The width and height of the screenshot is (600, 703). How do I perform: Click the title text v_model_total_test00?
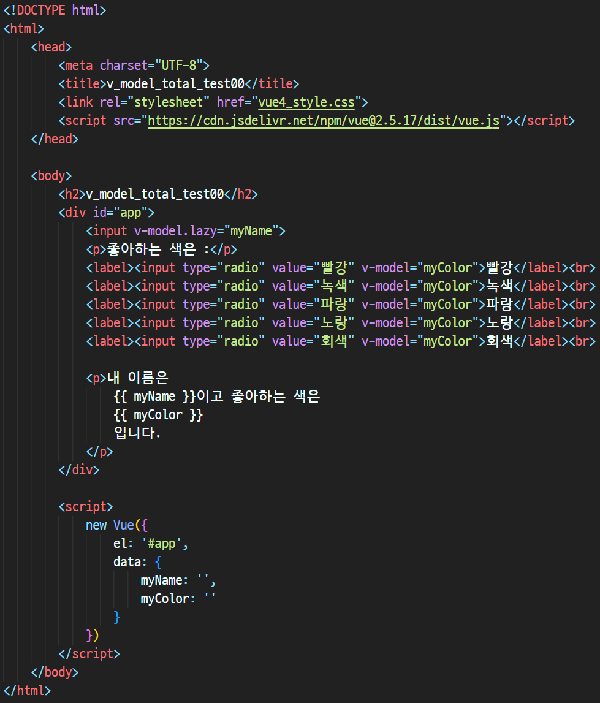(175, 84)
